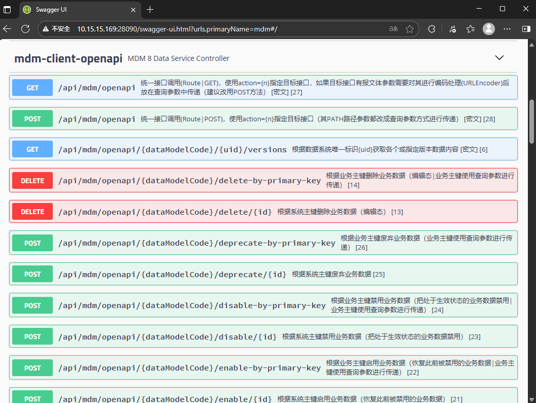Image resolution: width=536 pixels, height=403 pixels.
Task: Bookmark this page with the star icon
Action: pyautogui.click(x=410, y=29)
